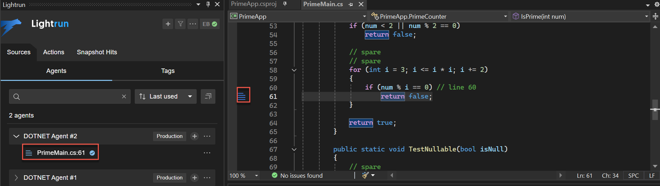Select the Tags tab
The image size is (660, 186).
[168, 71]
